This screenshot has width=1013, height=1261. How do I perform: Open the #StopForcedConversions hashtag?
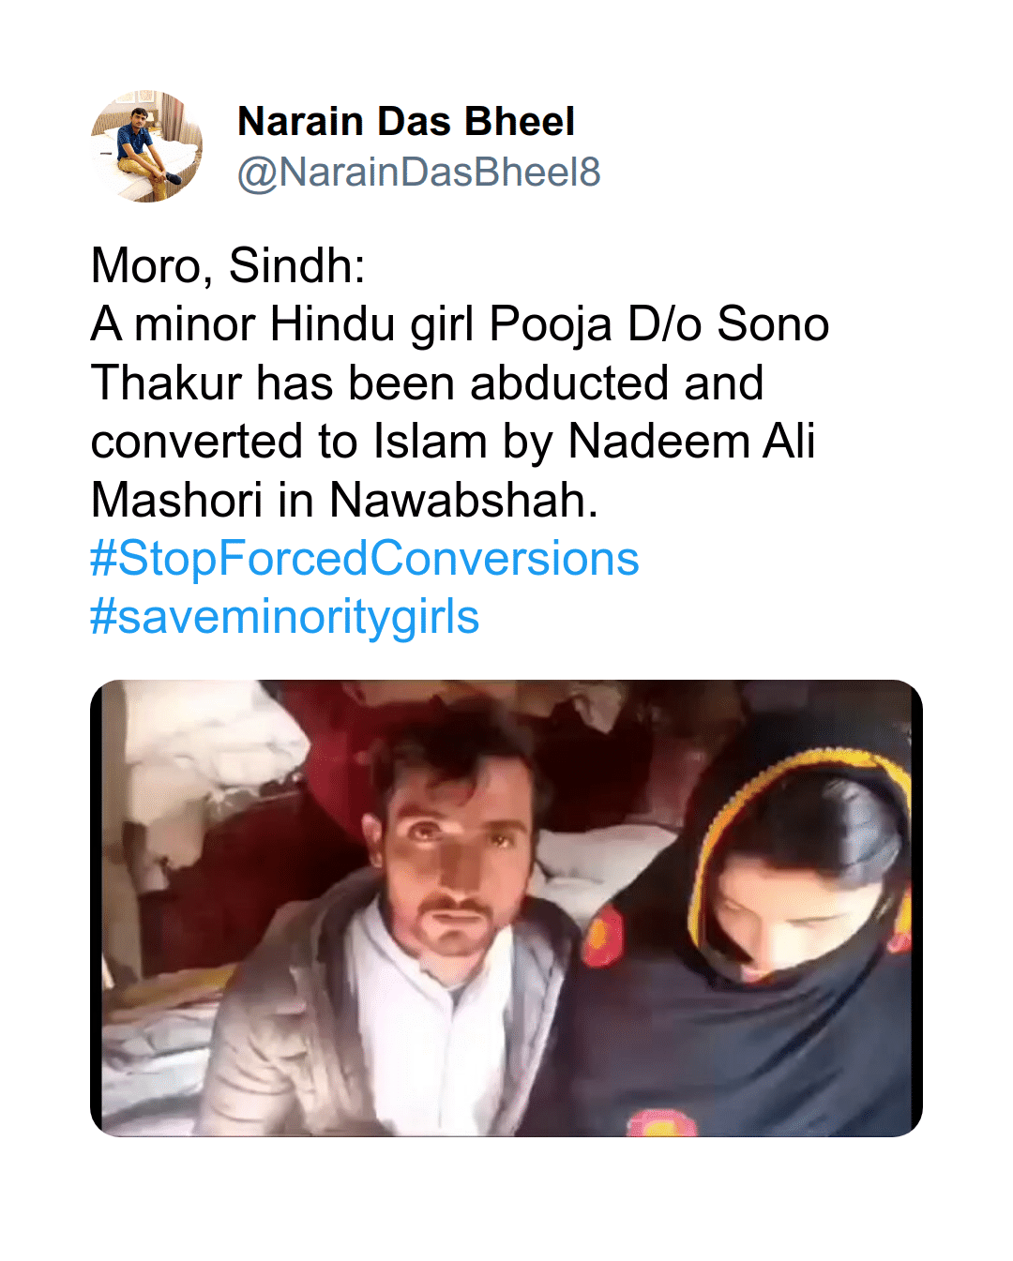point(364,559)
